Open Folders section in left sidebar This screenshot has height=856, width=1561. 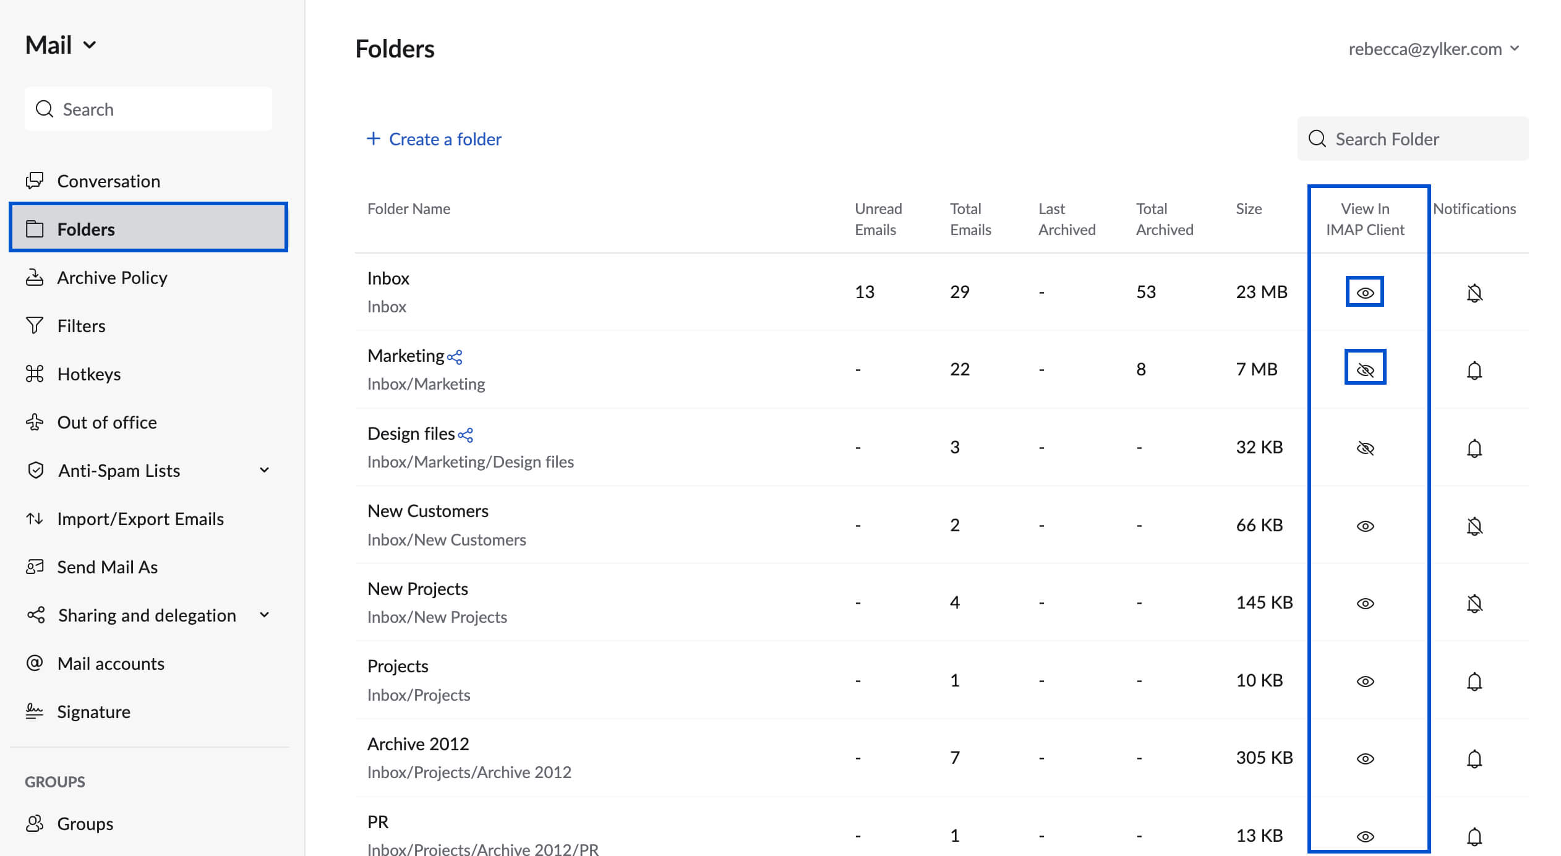tap(148, 229)
